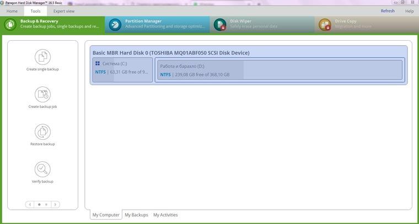The width and height of the screenshot is (419, 224).
Task: Click the Disk Wiper locked icon
Action: (x=220, y=24)
